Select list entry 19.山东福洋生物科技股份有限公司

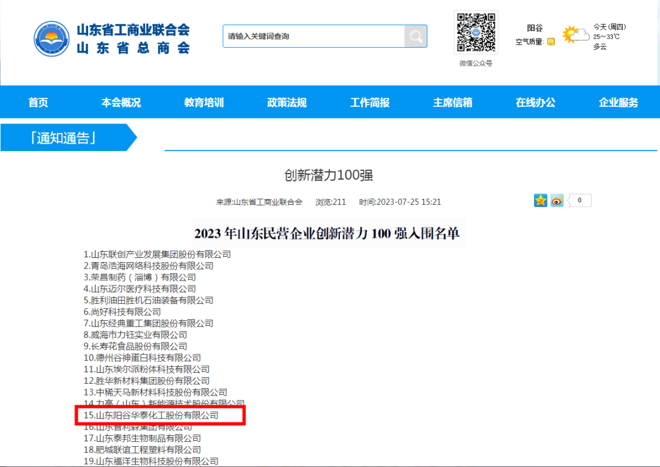pyautogui.click(x=151, y=461)
